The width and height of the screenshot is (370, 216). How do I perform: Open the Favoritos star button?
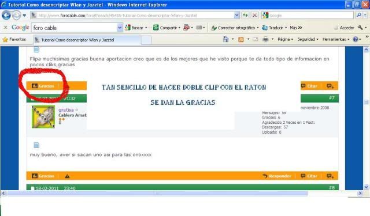coord(14,40)
